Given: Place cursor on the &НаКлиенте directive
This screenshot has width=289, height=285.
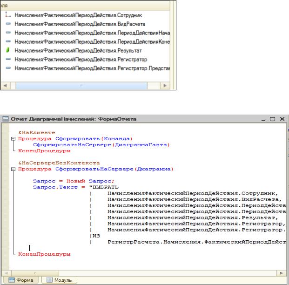Looking at the screenshot, I should point(37,132).
